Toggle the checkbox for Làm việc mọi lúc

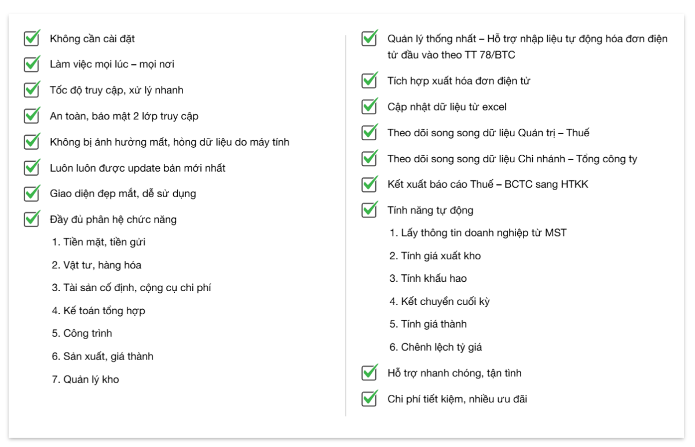tap(32, 64)
